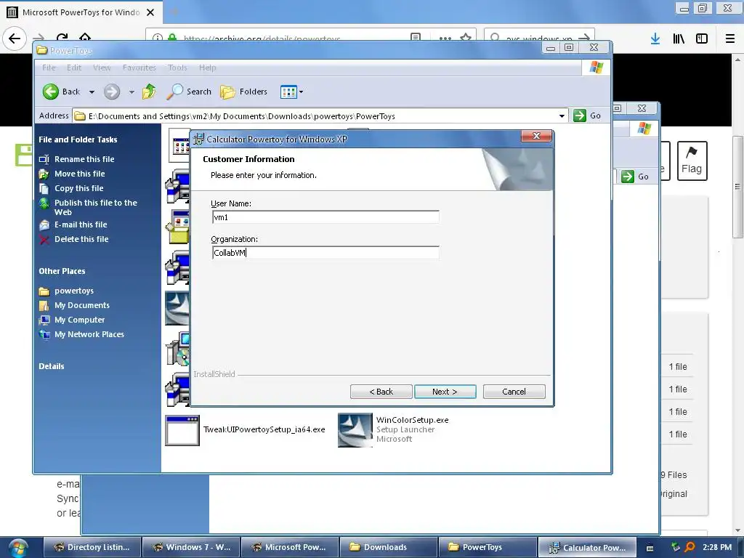This screenshot has height=558, width=744.
Task: Toggle the Folders pane
Action: coord(244,92)
